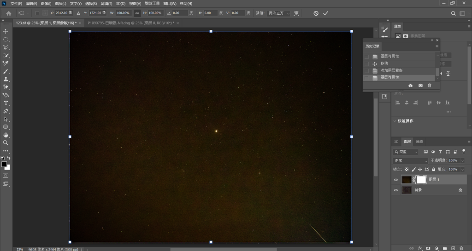Image resolution: width=472 pixels, height=251 pixels.
Task: Toggle maintain aspect ratio link
Action: [x=137, y=13]
